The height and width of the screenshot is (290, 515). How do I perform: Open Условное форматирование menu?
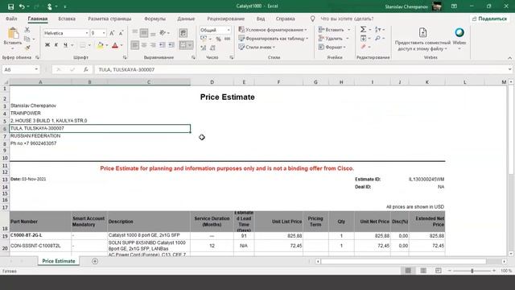point(273,30)
